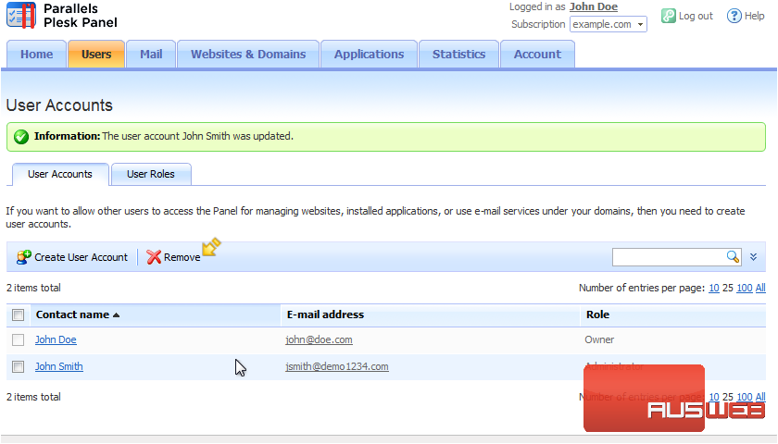Open the Account tab
Viewport: 778px width, 444px height.
537,54
